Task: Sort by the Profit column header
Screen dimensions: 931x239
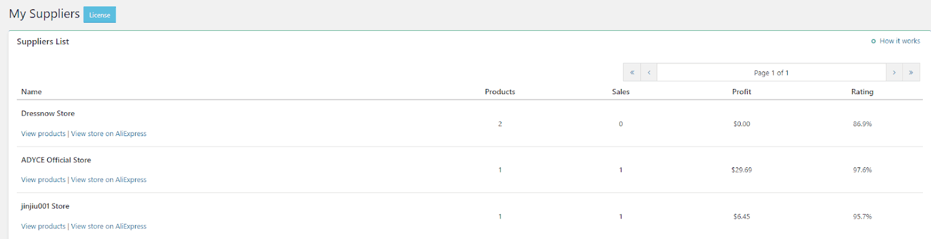Action: (x=741, y=92)
